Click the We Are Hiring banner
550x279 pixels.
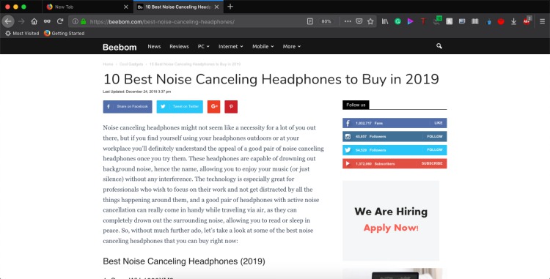pos(391,220)
